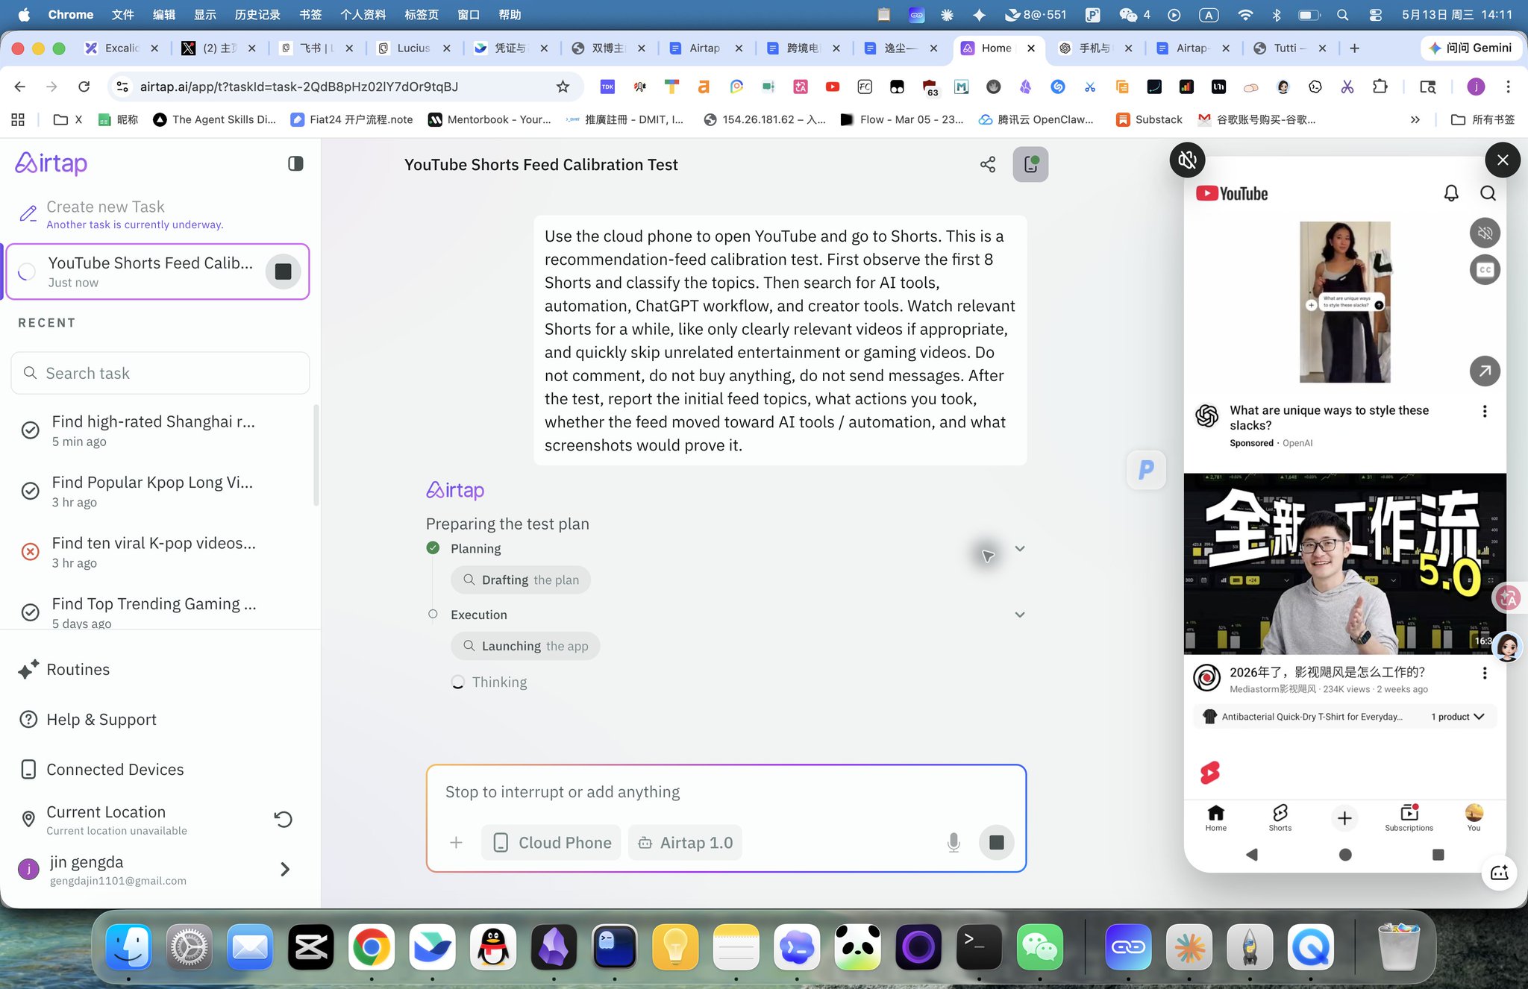Viewport: 1528px width, 989px height.
Task: Open options menu for Mediastorm video
Action: [1485, 674]
